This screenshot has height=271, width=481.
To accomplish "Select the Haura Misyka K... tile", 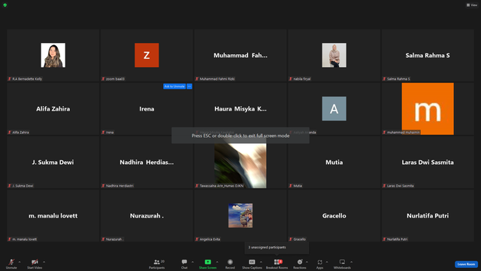I will tap(240, 108).
